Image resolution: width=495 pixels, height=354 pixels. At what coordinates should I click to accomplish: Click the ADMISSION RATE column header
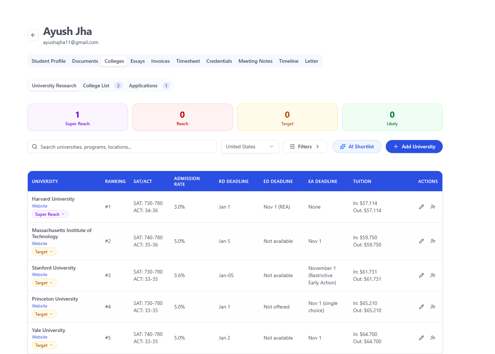coord(187,182)
